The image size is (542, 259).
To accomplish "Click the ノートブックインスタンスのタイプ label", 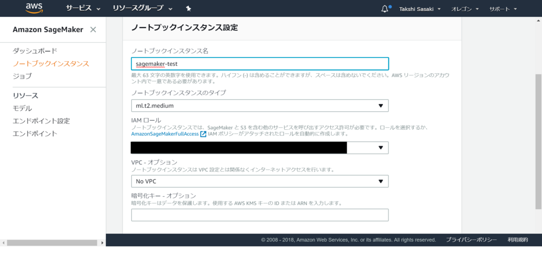I will [x=179, y=93].
